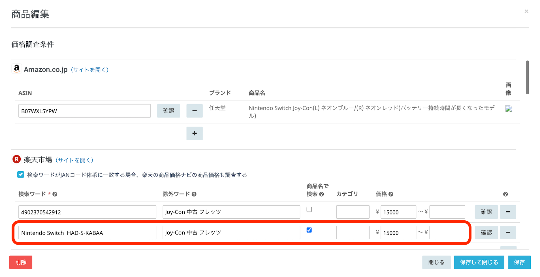Click the modal's vertical scrollbar

point(527,77)
